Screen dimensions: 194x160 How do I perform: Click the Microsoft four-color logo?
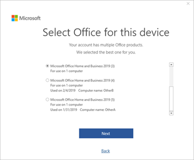point(15,18)
